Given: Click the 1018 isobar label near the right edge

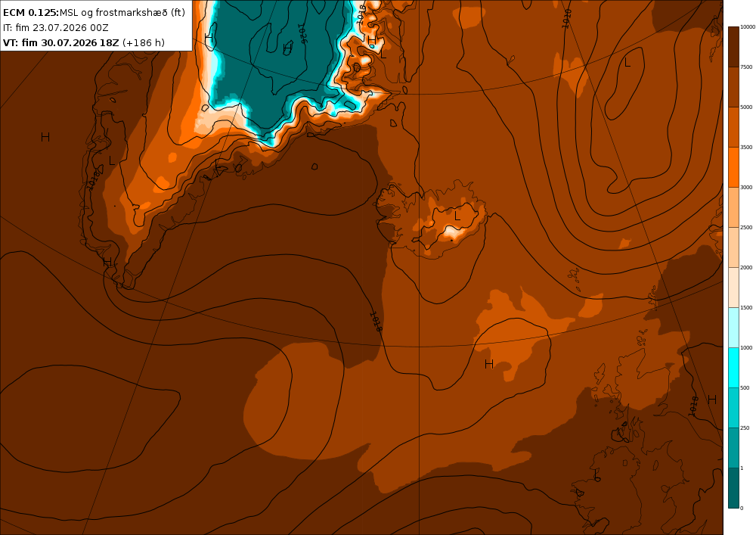Looking at the screenshot, I should [x=693, y=406].
